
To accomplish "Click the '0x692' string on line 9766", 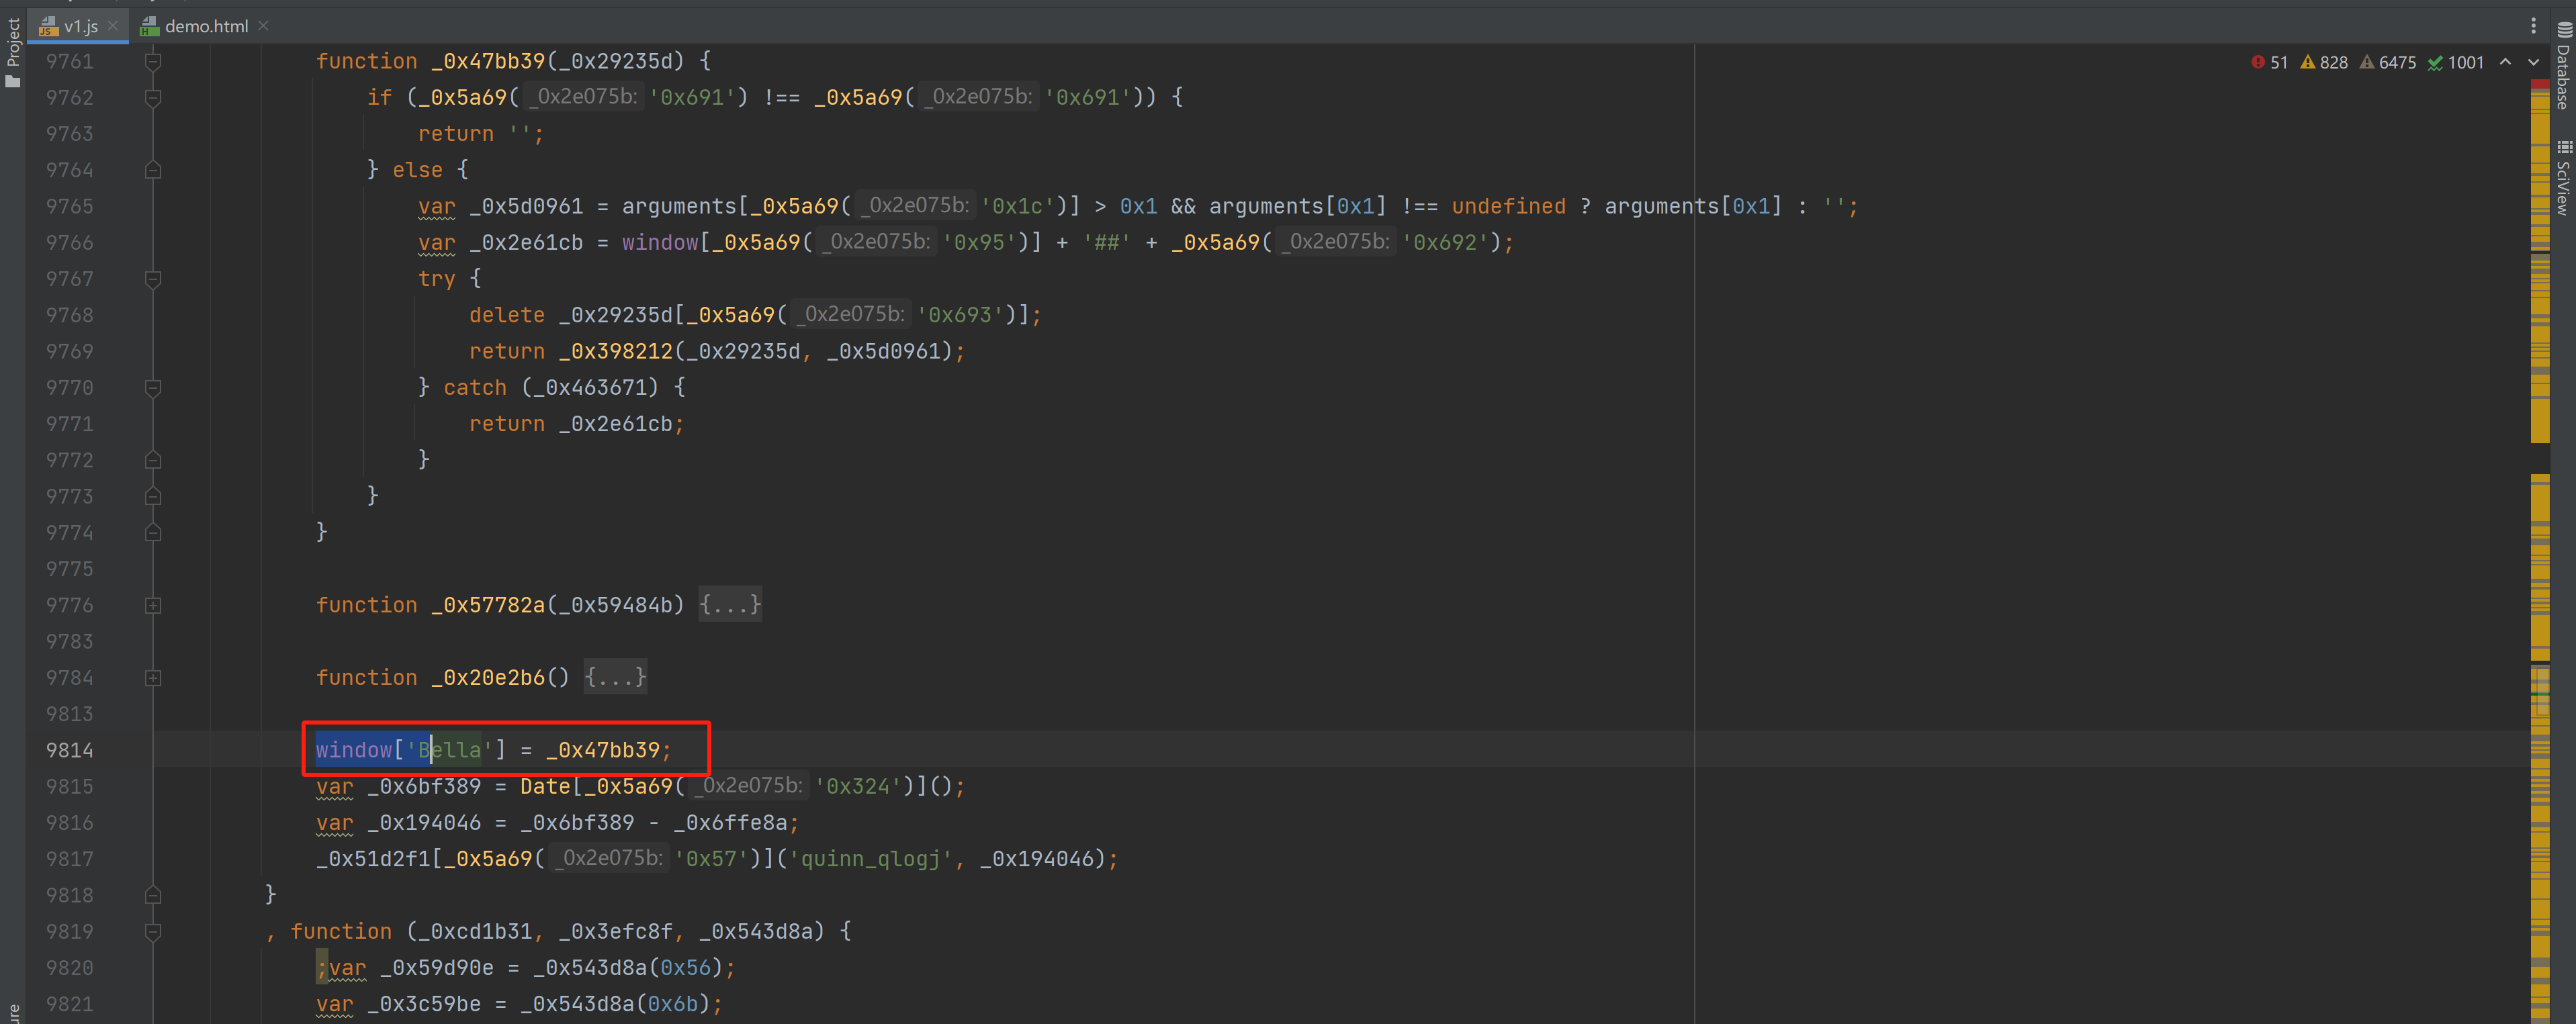I will pyautogui.click(x=1445, y=243).
